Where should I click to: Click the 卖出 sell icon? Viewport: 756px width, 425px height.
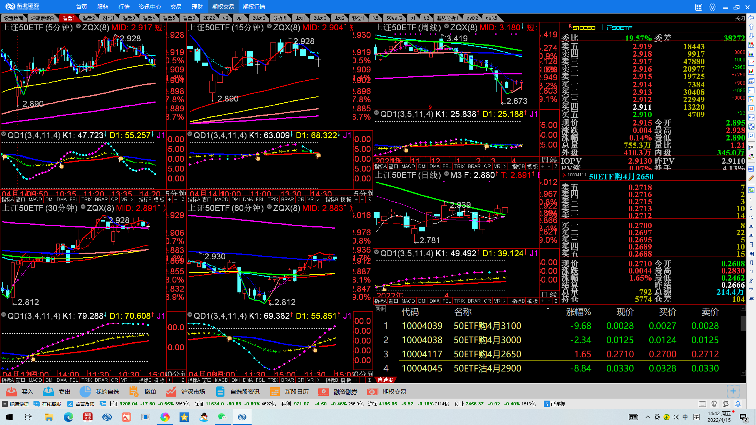pyautogui.click(x=48, y=392)
